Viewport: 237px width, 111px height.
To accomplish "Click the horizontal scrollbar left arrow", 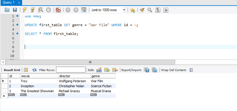I will tap(3, 62).
